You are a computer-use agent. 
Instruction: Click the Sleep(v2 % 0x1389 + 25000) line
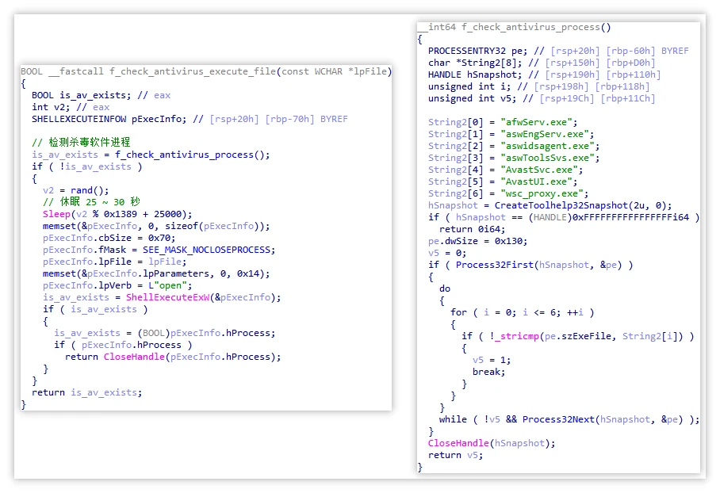tap(117, 214)
